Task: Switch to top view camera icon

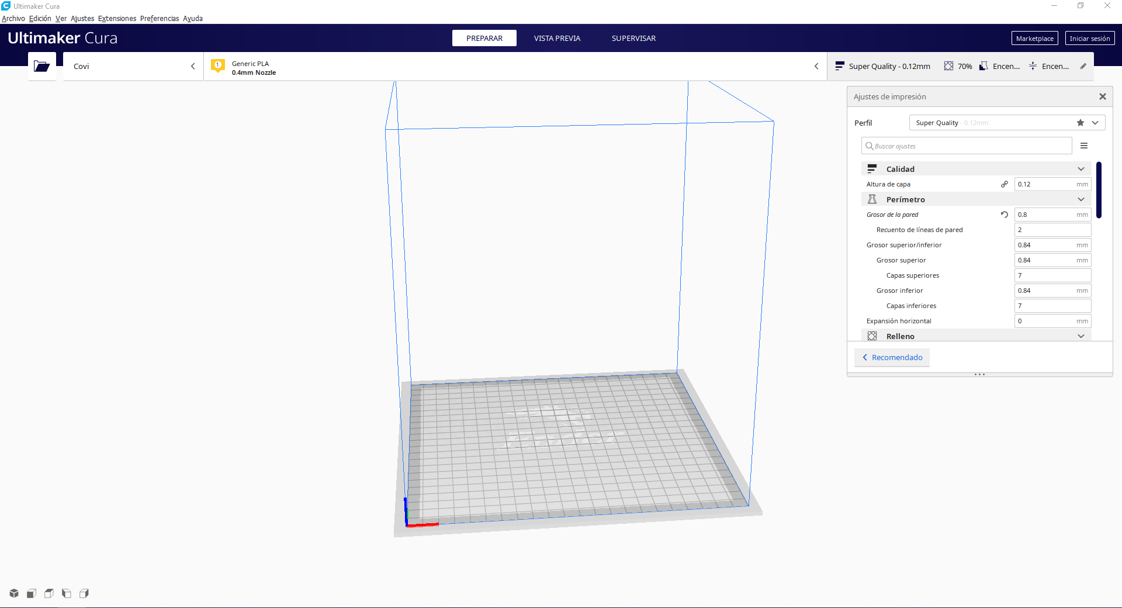Action: tap(49, 593)
